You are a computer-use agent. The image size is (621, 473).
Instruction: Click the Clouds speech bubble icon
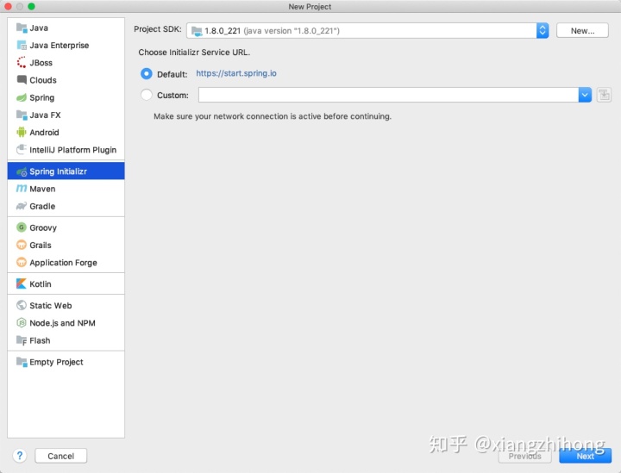pos(22,80)
